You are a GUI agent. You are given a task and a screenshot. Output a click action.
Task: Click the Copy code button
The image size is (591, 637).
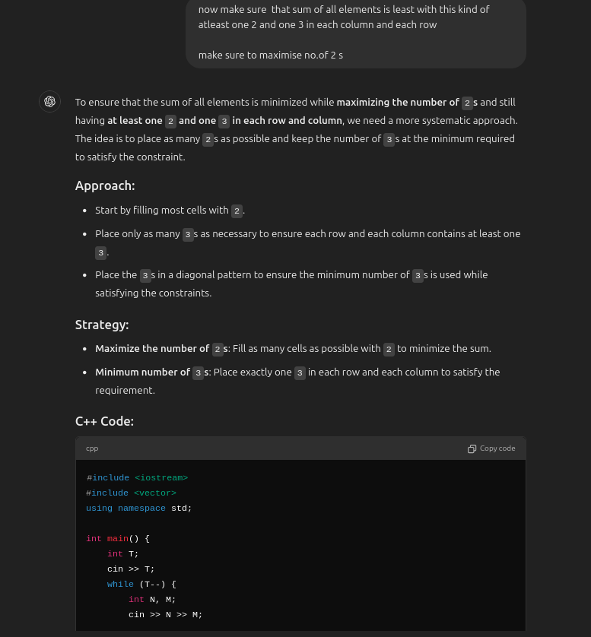click(491, 448)
